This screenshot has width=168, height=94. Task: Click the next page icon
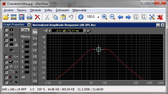pos(144,17)
